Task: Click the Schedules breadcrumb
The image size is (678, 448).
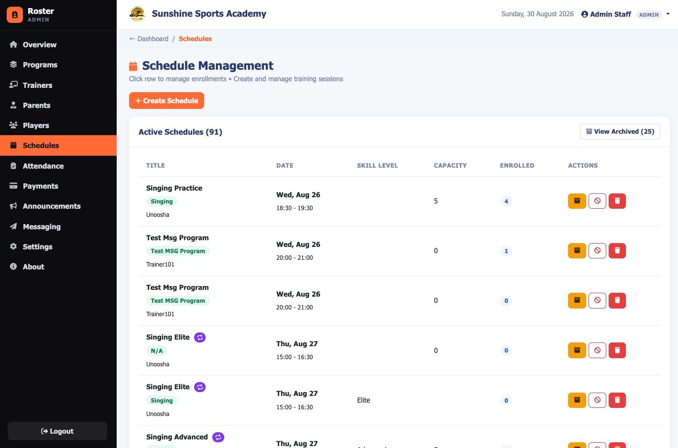Action: coord(195,39)
